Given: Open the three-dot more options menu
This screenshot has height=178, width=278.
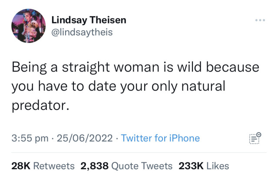Looking at the screenshot, I should click(260, 20).
